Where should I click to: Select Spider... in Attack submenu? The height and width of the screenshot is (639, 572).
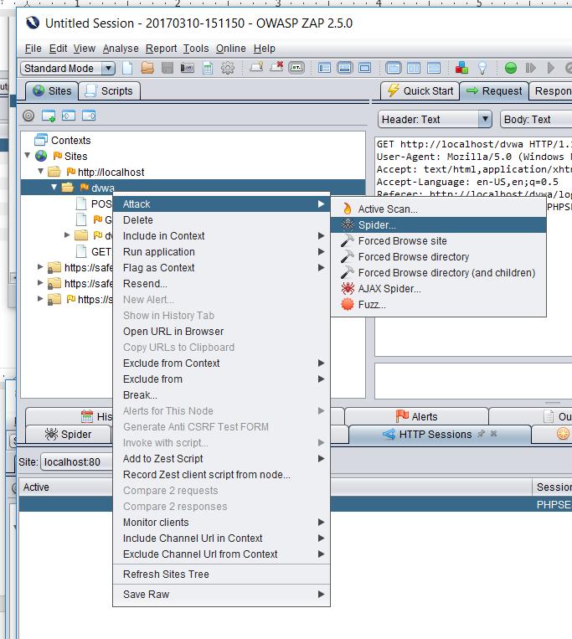click(438, 225)
